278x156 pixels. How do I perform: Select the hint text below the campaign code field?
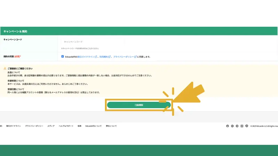80,48
